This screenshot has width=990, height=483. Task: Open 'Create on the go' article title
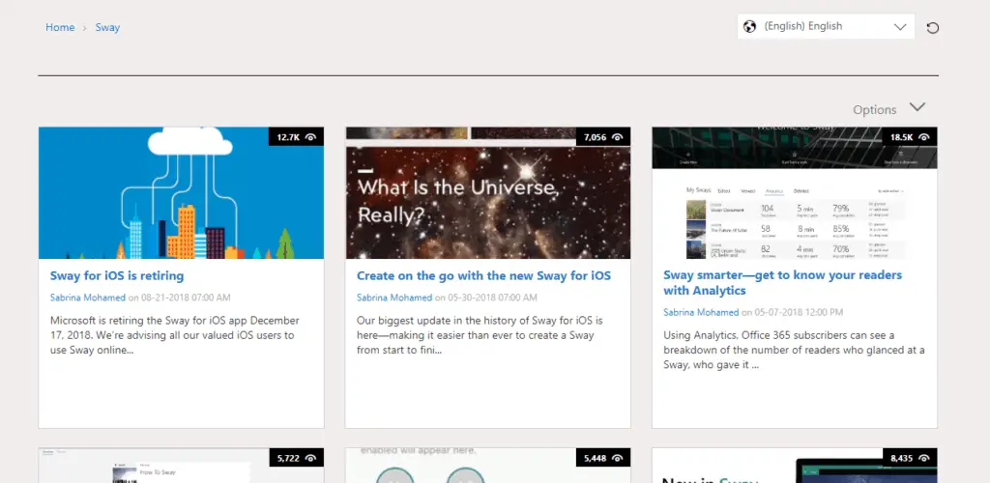coord(483,275)
